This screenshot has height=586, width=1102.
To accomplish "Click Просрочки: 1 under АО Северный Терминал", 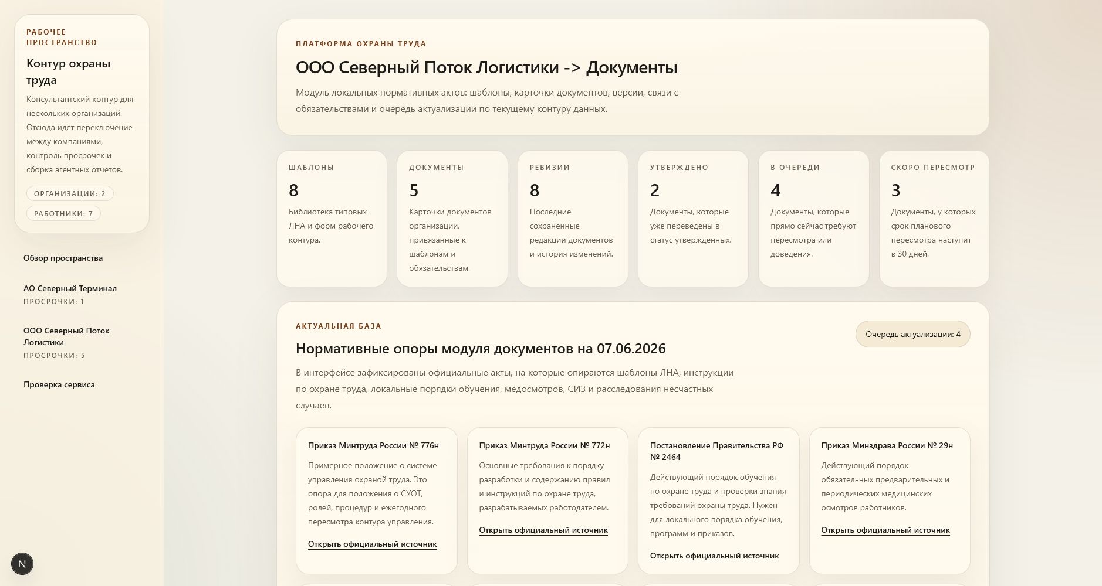I will click(x=54, y=302).
